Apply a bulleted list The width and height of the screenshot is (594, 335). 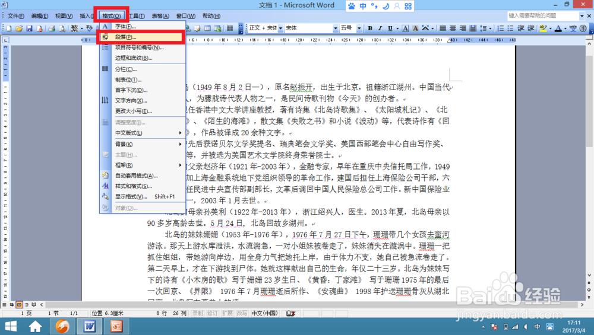pos(511,28)
